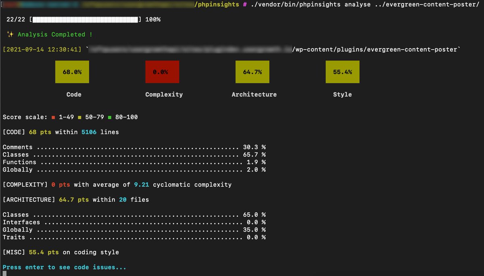Click the 'Style' label under score box

(342, 94)
